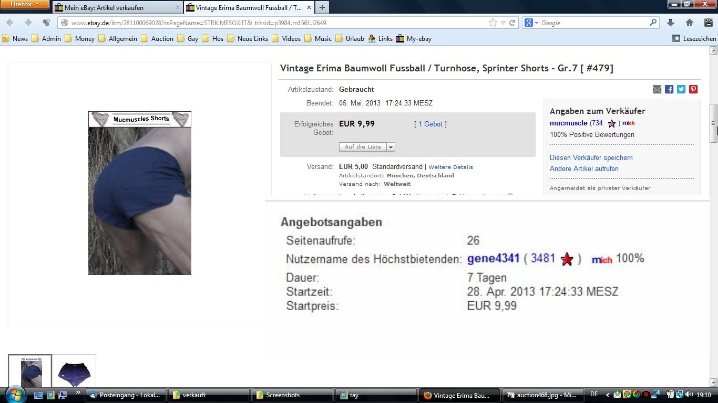Expand the 'Auf die Liste' dropdown arrow
The width and height of the screenshot is (718, 403).
pos(391,147)
